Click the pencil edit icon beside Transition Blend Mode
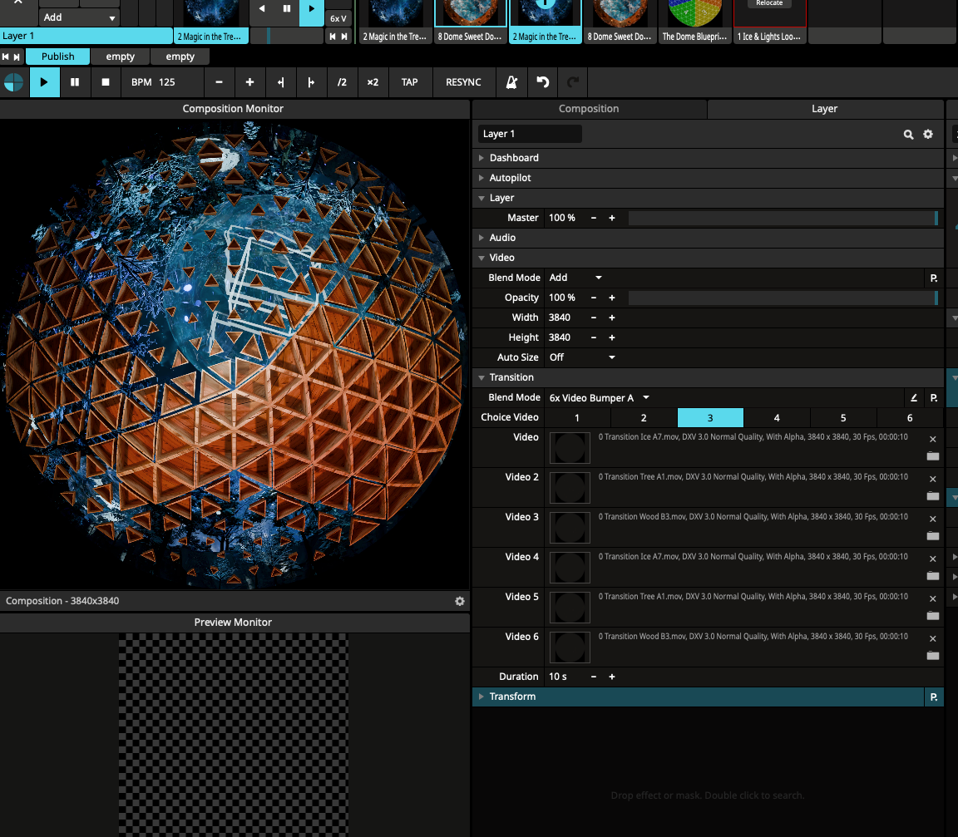958x837 pixels. (914, 398)
